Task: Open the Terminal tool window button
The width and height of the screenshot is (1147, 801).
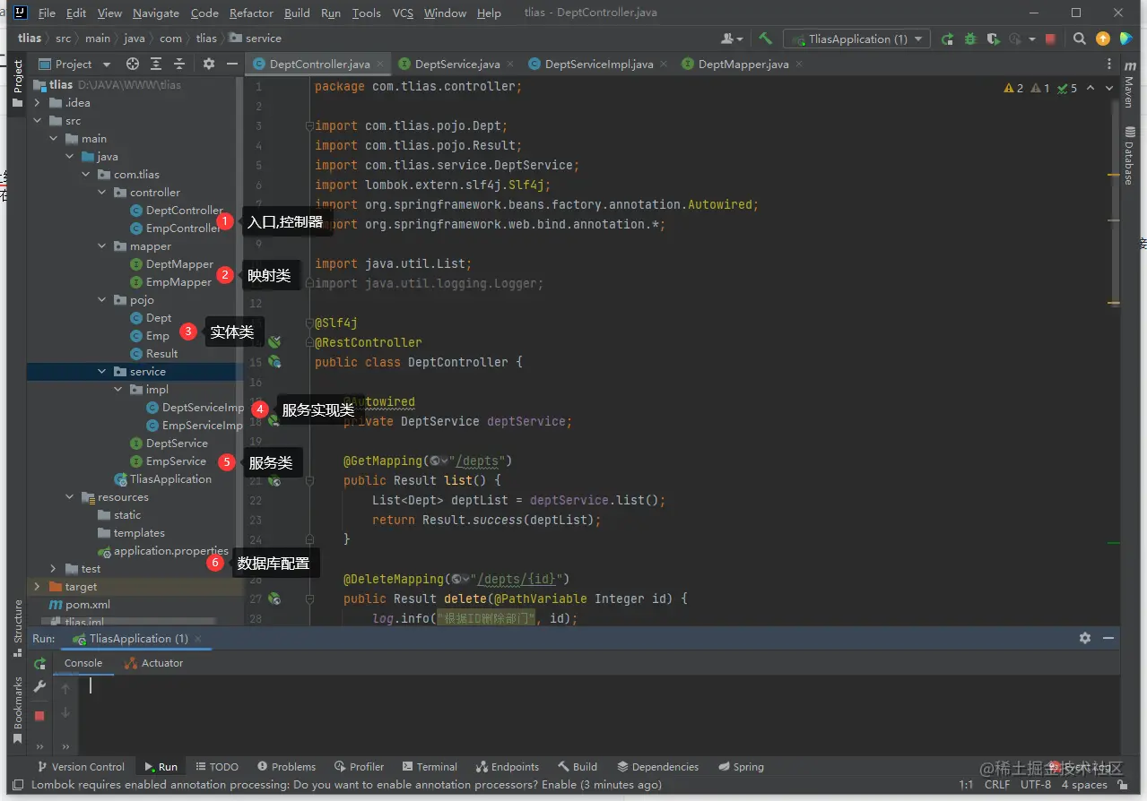Action: 430,767
